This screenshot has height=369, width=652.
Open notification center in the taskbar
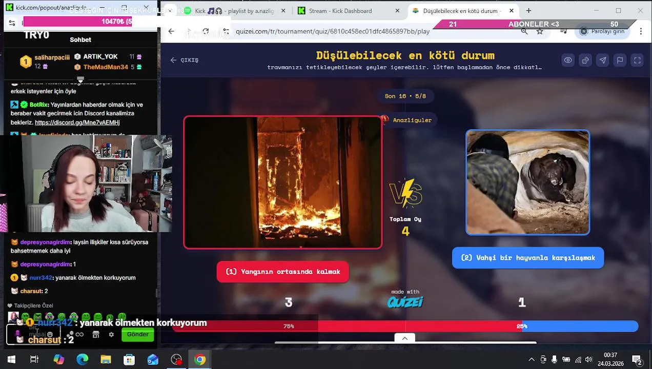point(637,360)
